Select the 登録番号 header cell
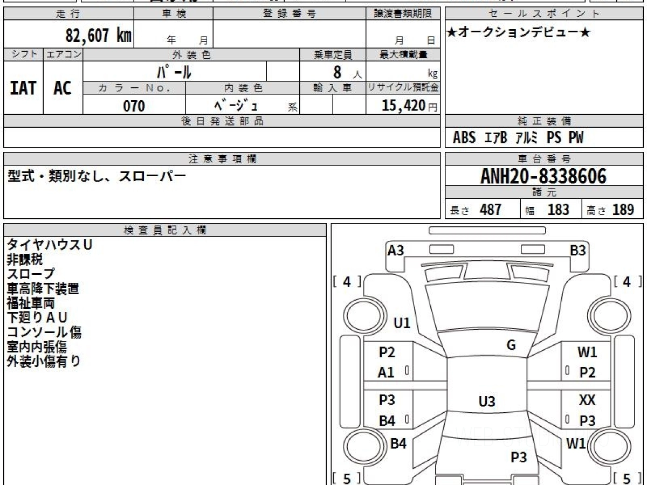This screenshot has height=485, width=647. [290, 14]
